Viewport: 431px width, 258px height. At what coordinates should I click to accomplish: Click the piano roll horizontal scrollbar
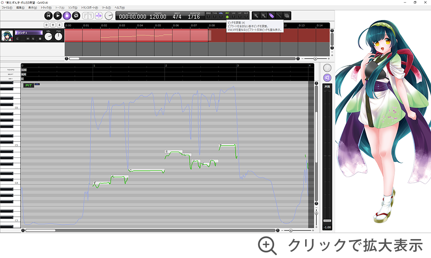click(150, 230)
